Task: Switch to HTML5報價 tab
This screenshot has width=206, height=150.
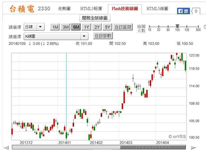Action: click(91, 9)
